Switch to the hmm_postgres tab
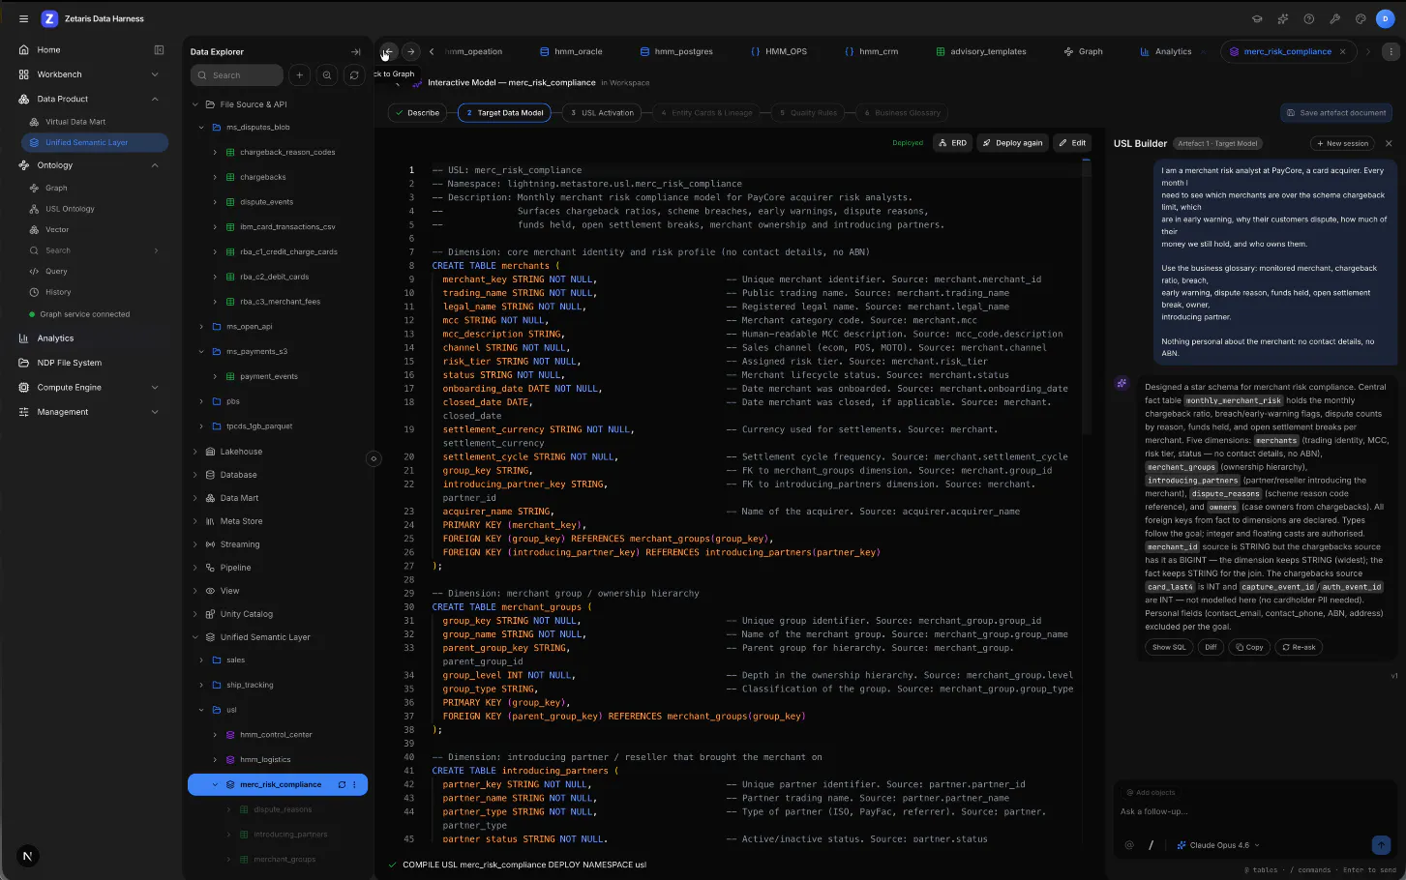Screen dimensions: 1406x880 (676, 52)
